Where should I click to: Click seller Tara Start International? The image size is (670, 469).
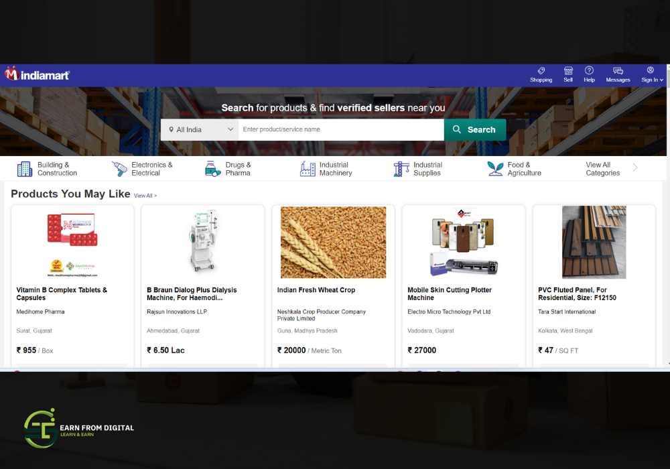click(567, 312)
